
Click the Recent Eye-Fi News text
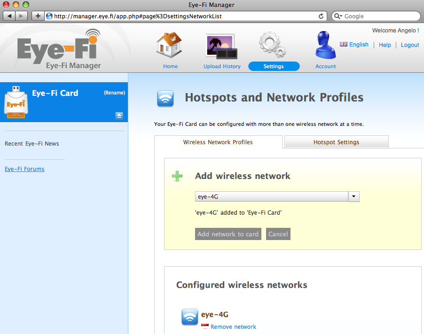[32, 144]
